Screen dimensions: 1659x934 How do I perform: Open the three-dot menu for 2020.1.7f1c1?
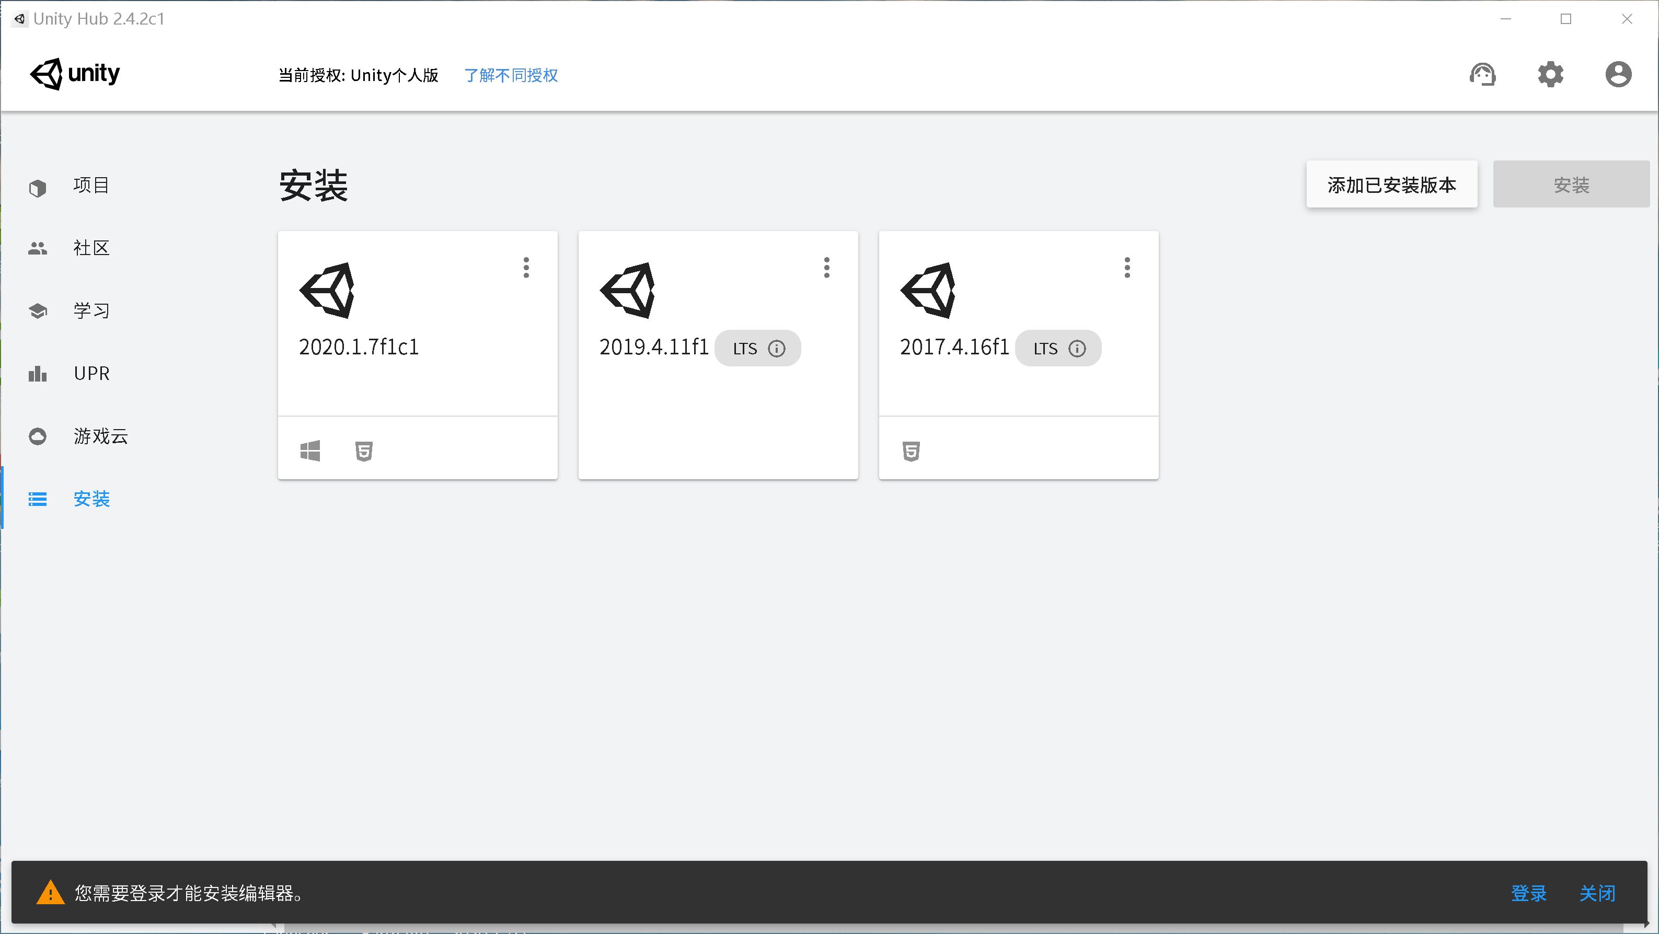click(526, 267)
